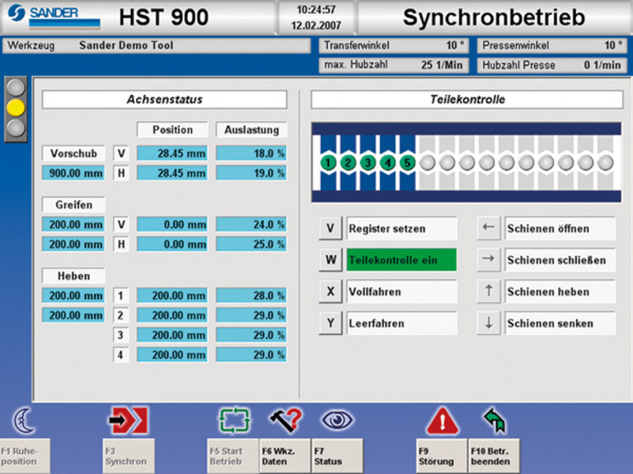Click the red Synchron arrow icon

[129, 421]
